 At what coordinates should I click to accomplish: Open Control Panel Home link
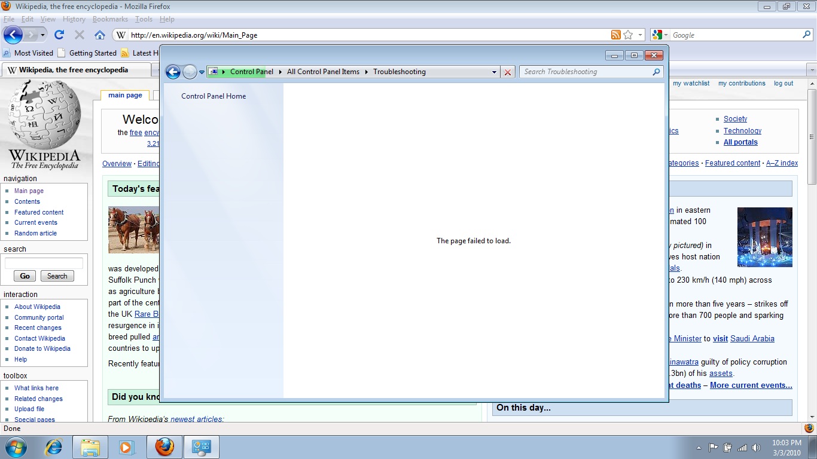click(214, 96)
